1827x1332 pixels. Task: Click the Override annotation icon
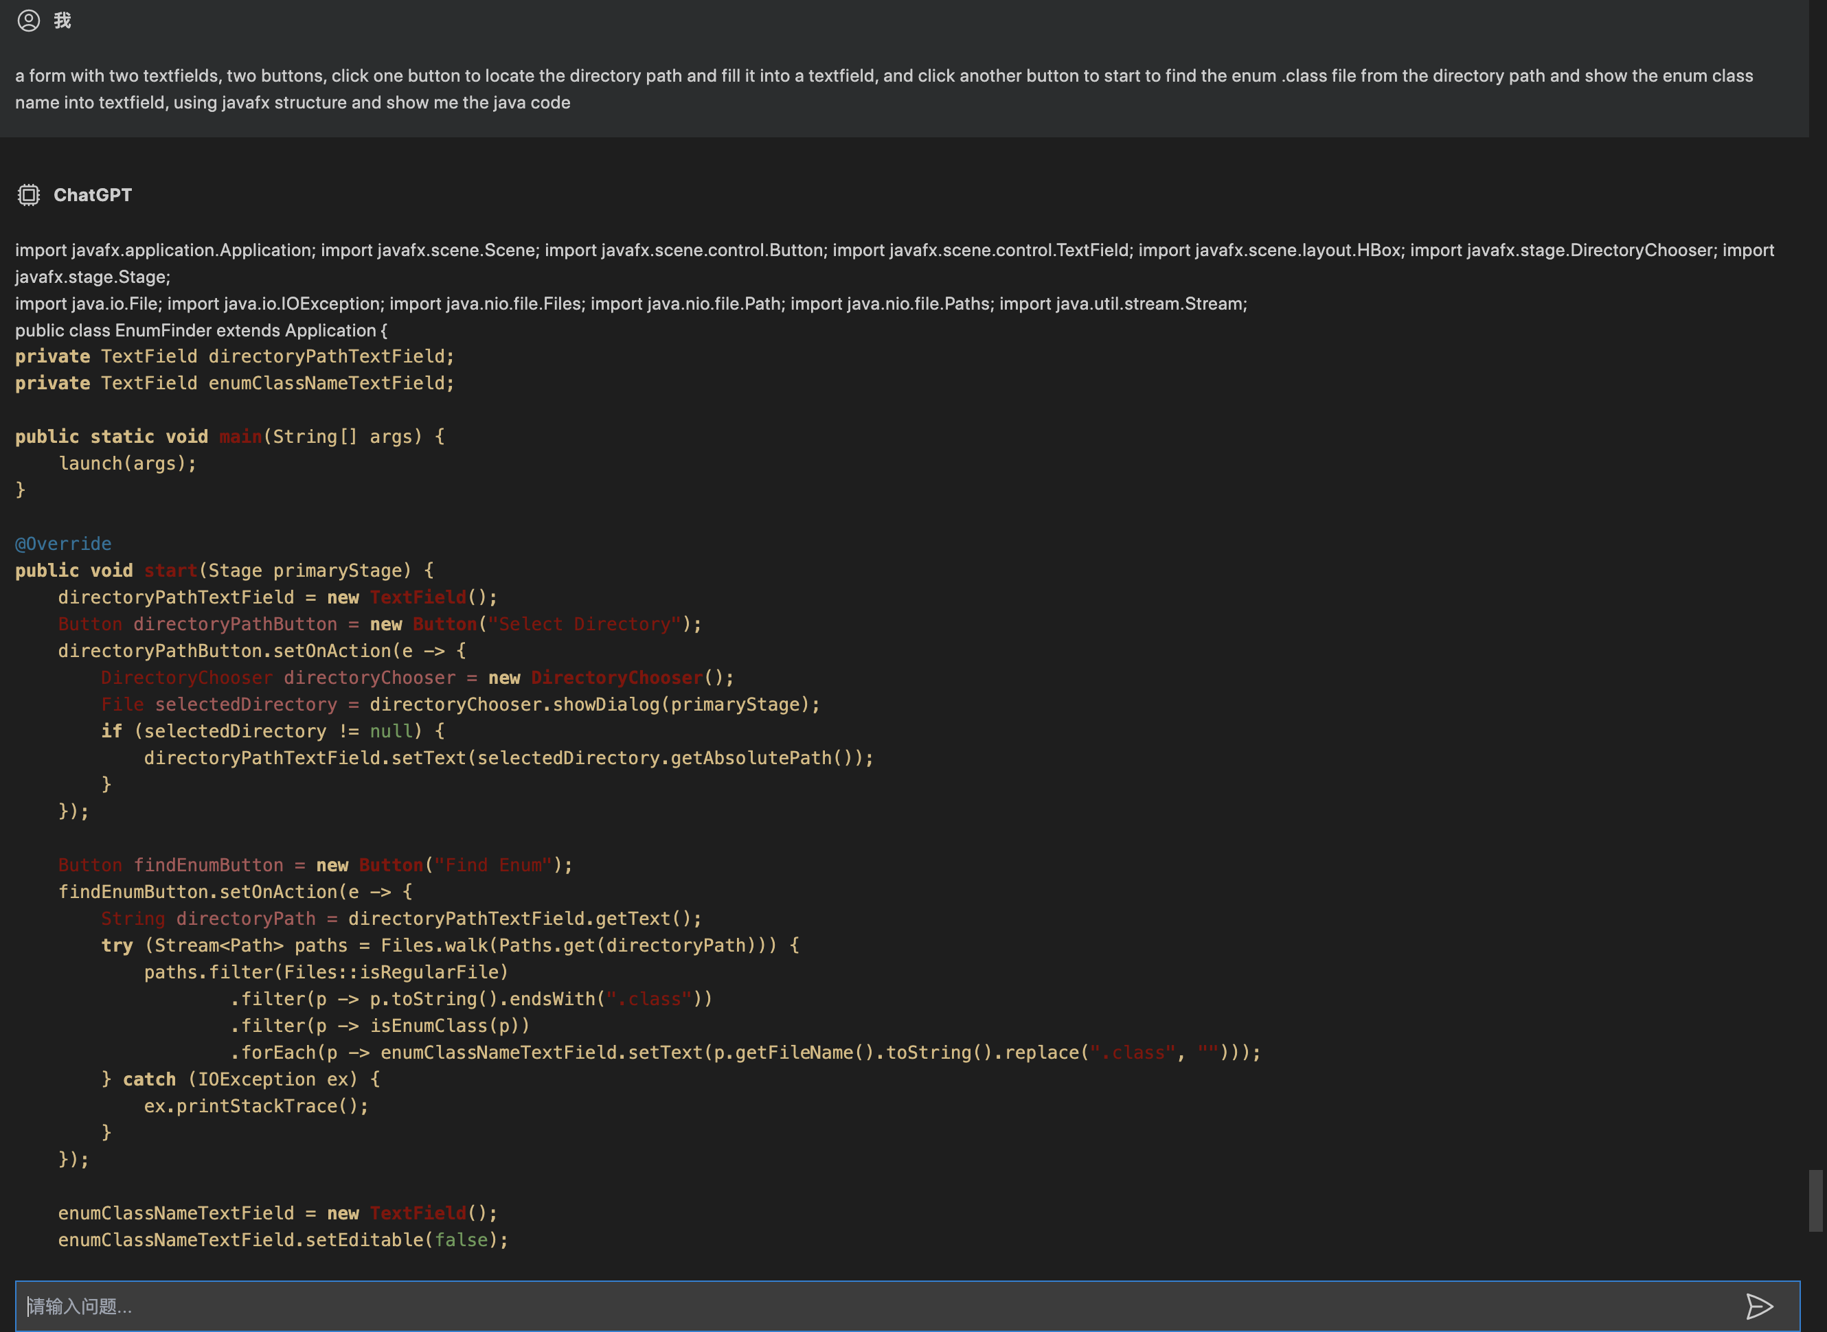63,543
